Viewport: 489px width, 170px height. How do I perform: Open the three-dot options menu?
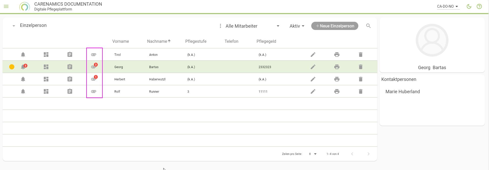pos(220,26)
